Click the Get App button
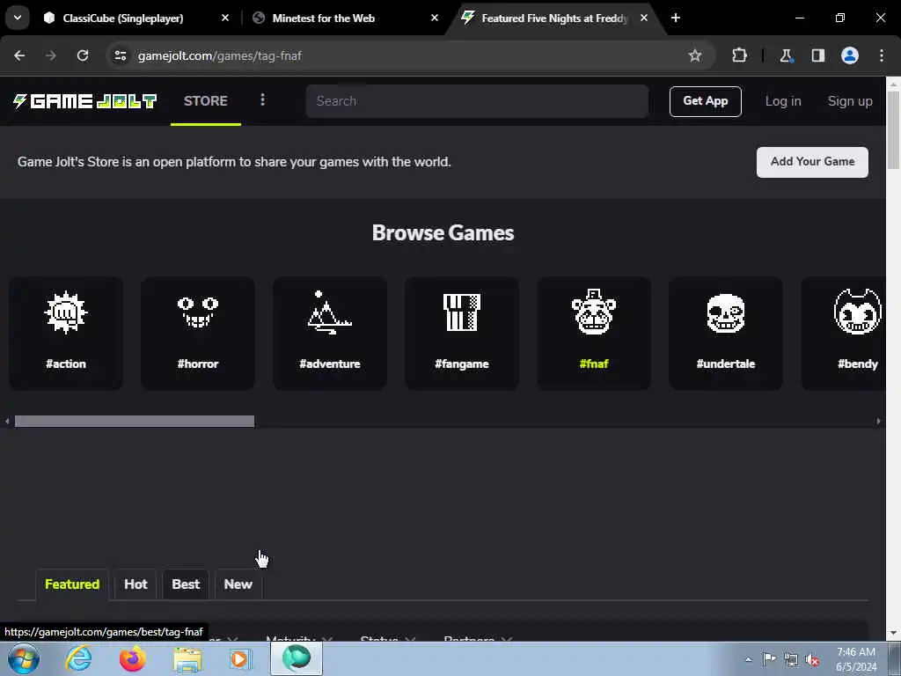 pos(705,101)
